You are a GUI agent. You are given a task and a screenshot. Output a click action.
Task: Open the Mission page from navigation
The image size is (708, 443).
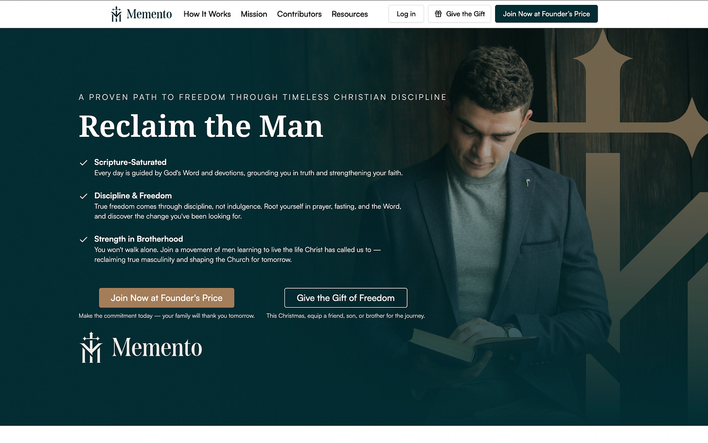click(254, 14)
